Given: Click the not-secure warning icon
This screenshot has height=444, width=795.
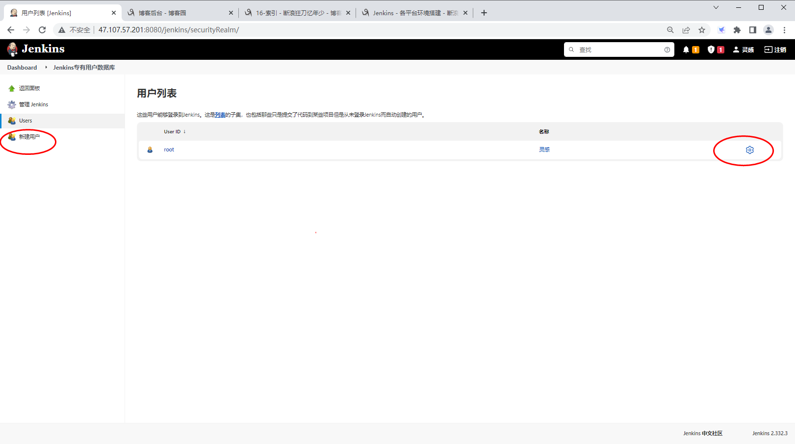Looking at the screenshot, I should (62, 30).
